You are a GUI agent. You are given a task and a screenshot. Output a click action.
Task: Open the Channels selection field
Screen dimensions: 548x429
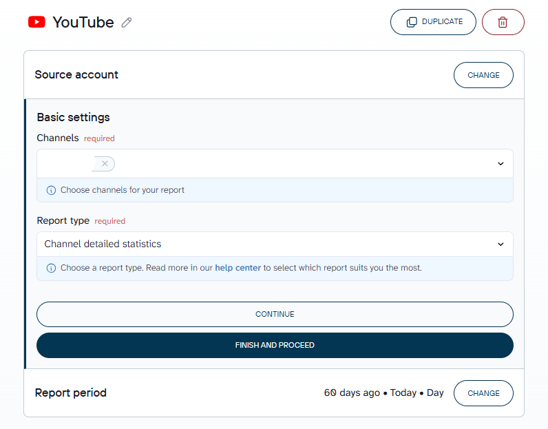(275, 164)
